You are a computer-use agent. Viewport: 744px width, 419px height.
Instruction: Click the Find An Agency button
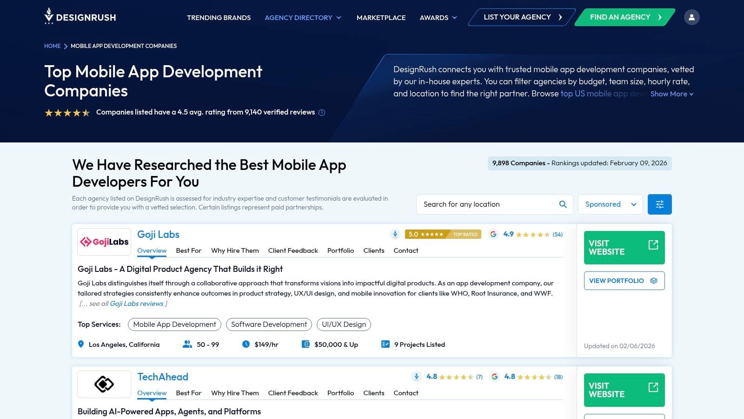pos(625,17)
